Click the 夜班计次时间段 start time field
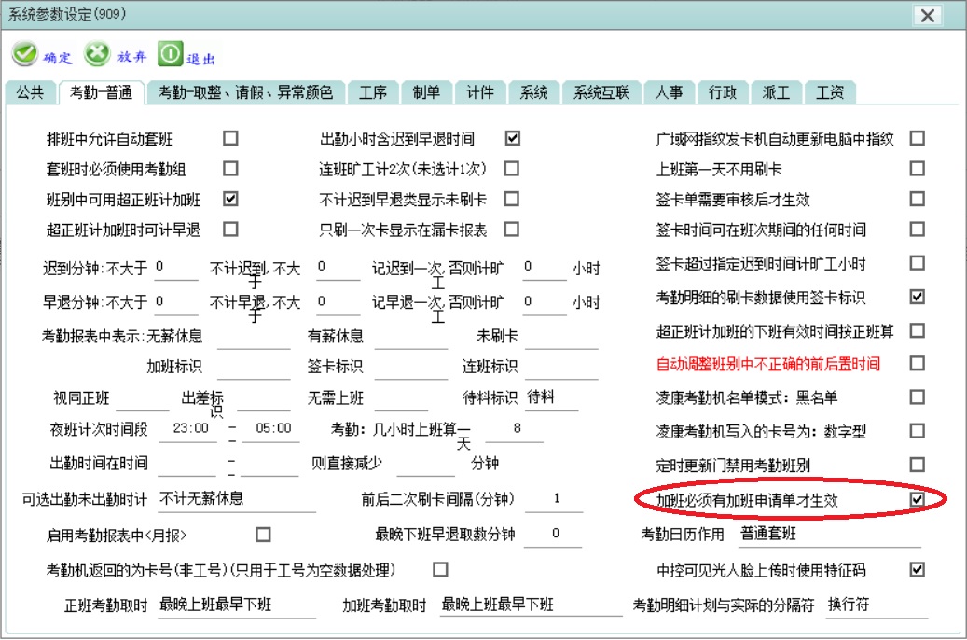 (189, 429)
